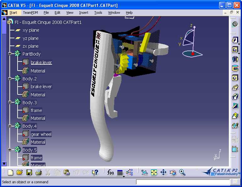The image size is (242, 187).
Task: Open the Start menu
Action: [x=13, y=13]
